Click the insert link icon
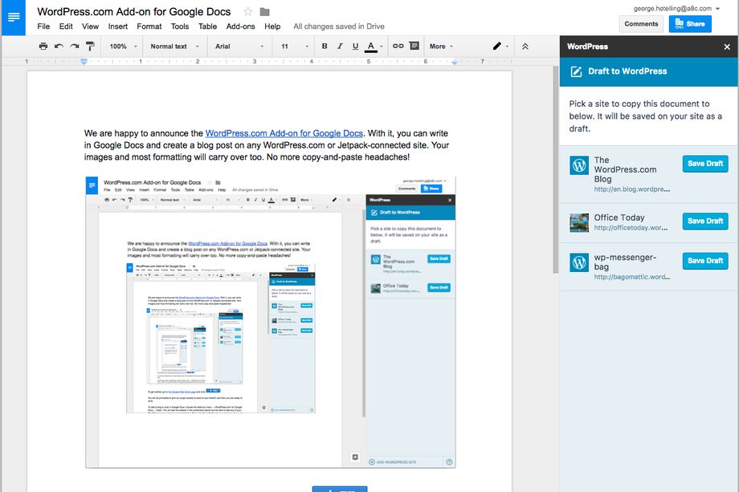This screenshot has height=492, width=739. (398, 47)
